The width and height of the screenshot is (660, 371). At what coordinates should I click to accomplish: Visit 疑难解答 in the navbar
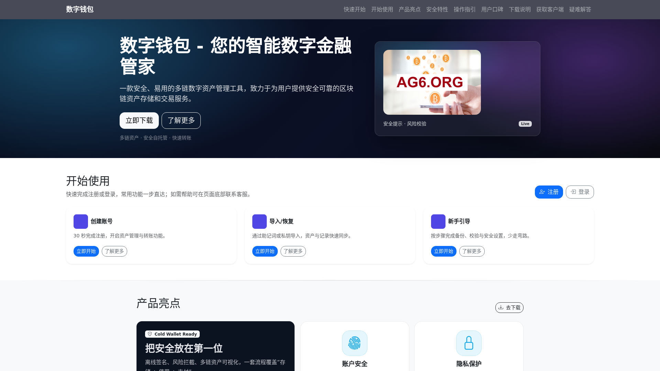click(580, 9)
